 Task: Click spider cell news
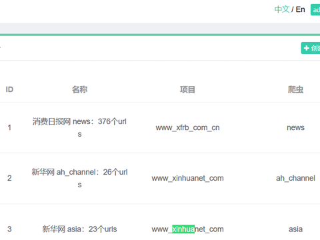tap(295, 127)
